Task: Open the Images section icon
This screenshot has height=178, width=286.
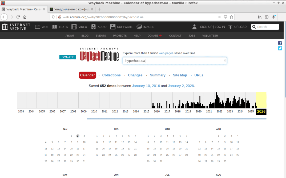Action: tap(139, 27)
